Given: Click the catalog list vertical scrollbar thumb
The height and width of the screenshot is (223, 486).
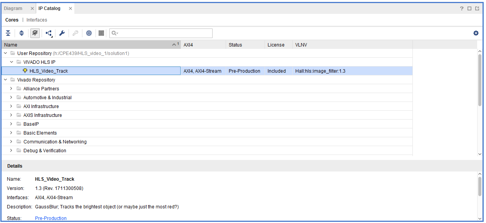Looking at the screenshot, I should (x=479, y=80).
